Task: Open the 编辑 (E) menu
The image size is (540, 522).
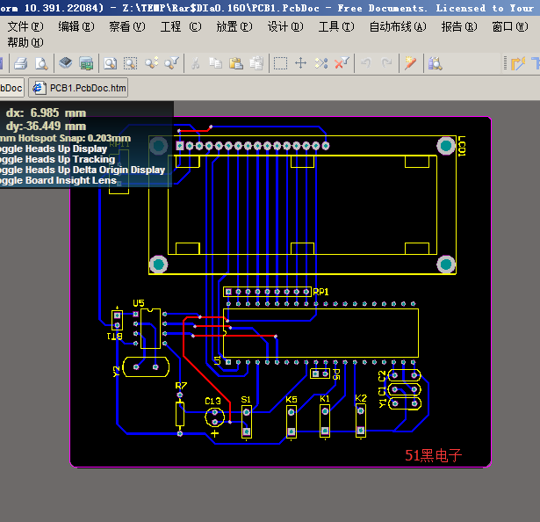Action: [x=76, y=26]
